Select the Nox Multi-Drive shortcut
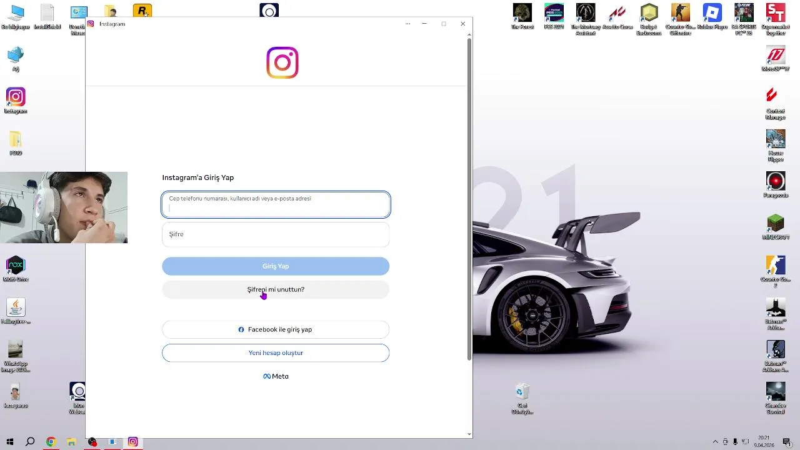Image resolution: width=800 pixels, height=450 pixels. coord(16,269)
